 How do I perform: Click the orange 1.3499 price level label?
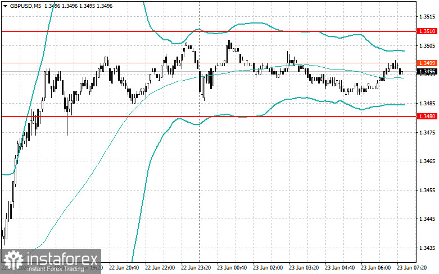427,63
